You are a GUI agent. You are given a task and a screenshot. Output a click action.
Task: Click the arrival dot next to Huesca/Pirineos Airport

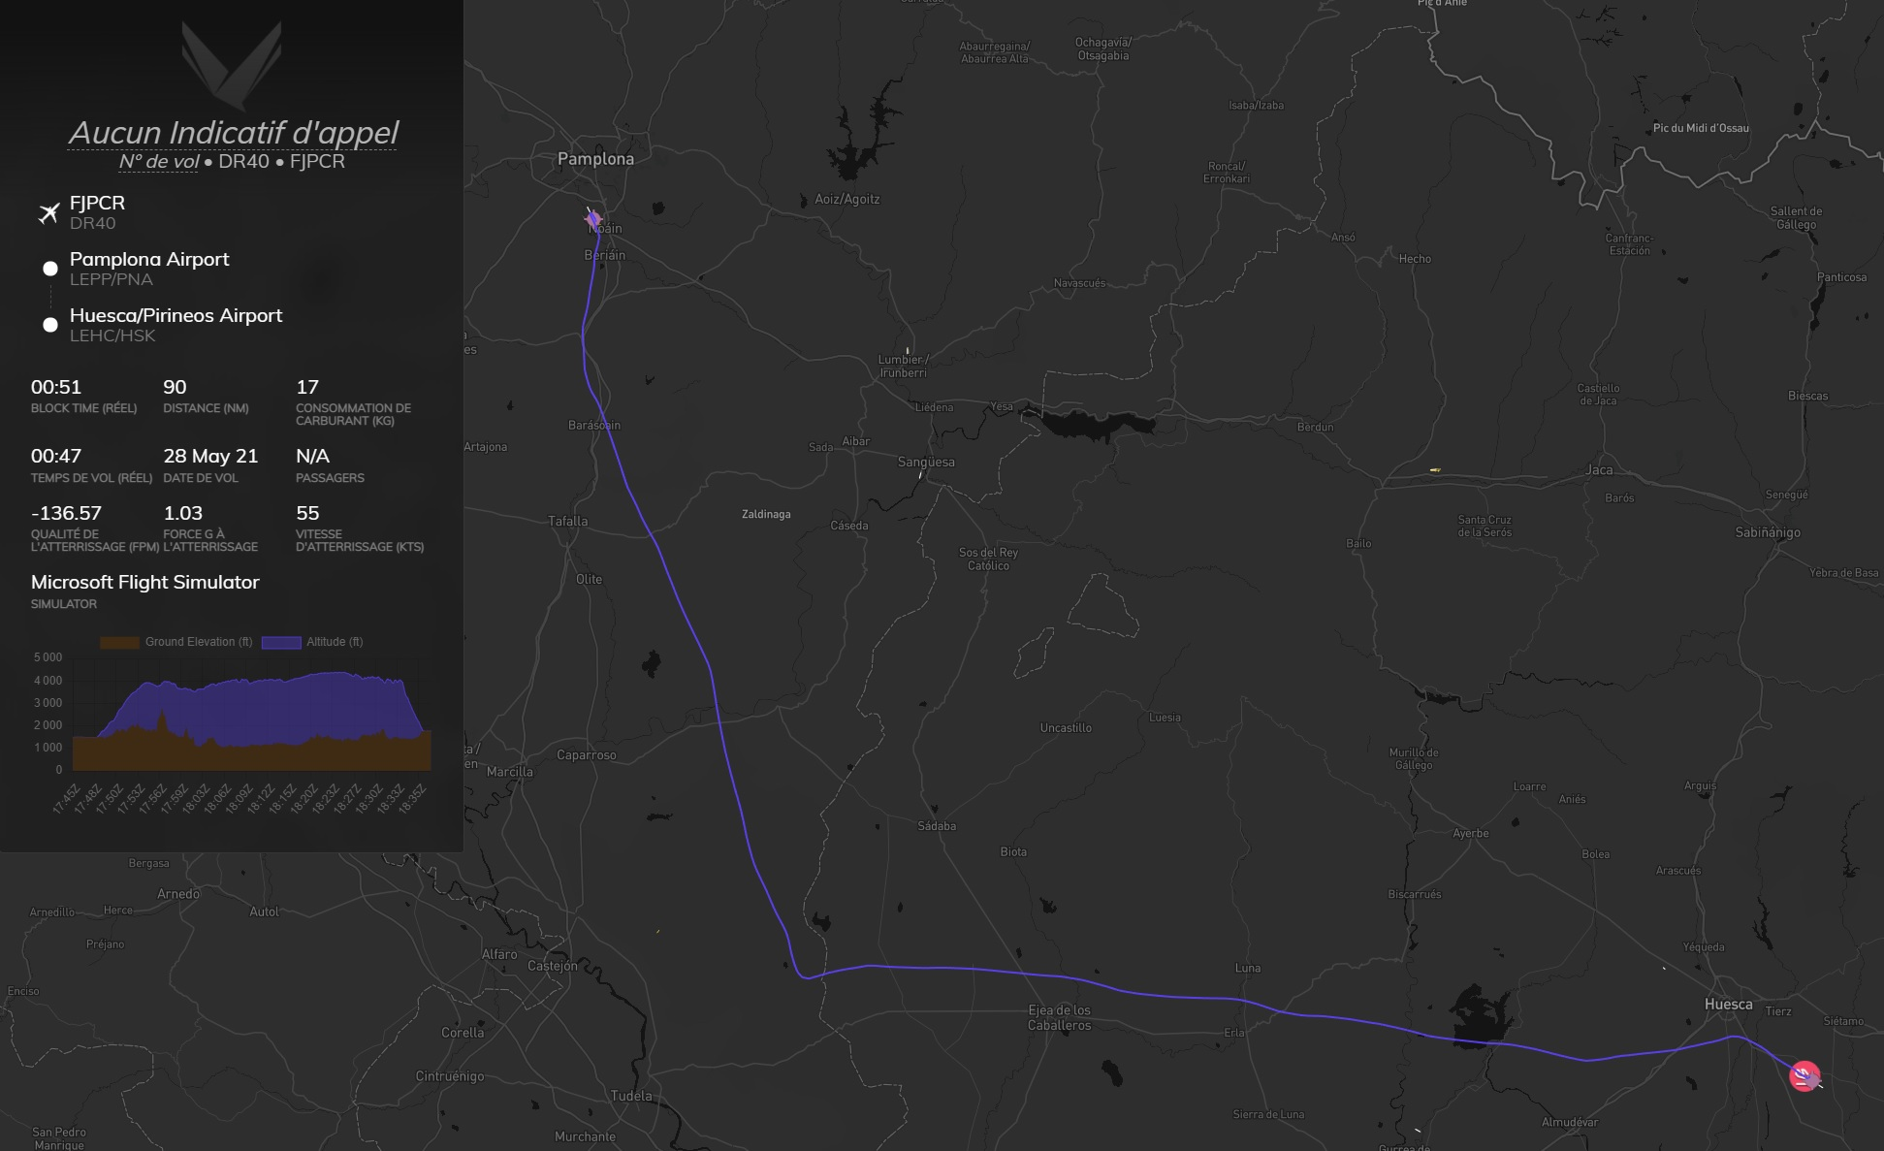(x=50, y=325)
